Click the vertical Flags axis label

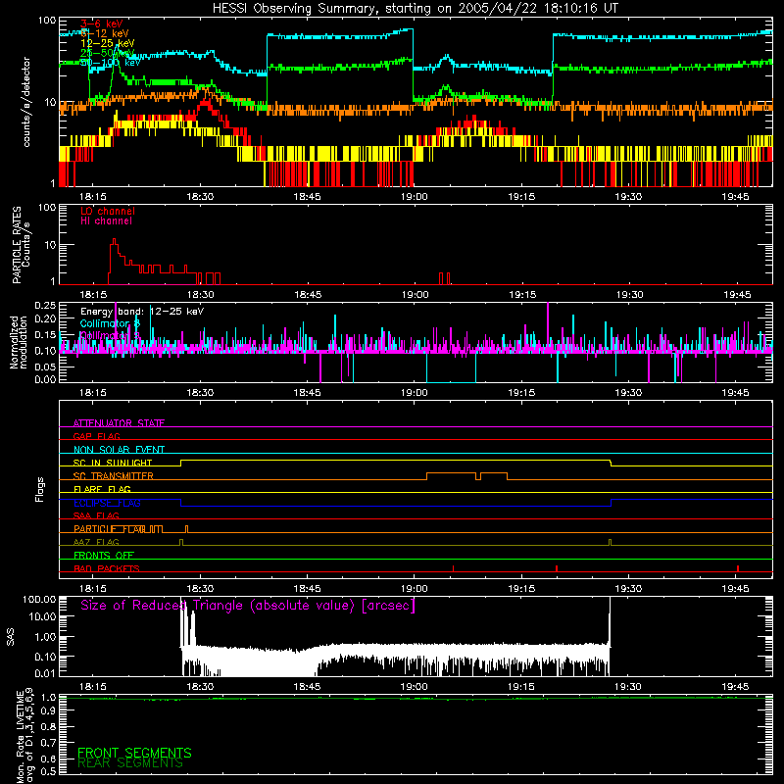pos(40,489)
